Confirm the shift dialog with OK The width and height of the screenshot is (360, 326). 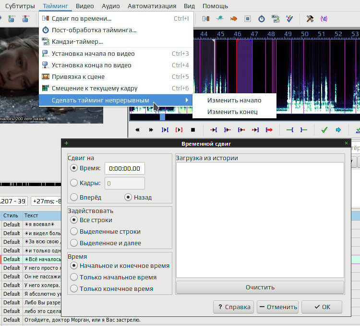click(322, 307)
